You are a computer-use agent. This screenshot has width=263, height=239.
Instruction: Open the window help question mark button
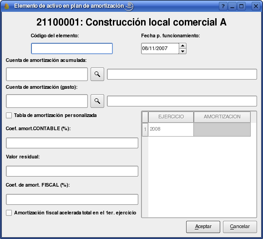(x=223, y=6)
